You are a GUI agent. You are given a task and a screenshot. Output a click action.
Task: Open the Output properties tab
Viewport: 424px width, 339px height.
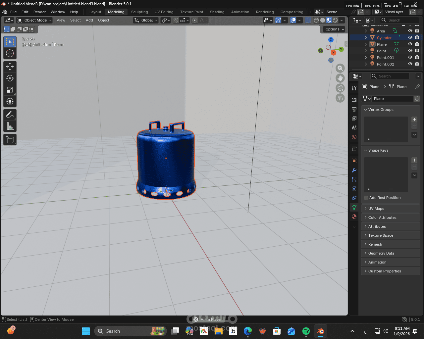coord(354,109)
